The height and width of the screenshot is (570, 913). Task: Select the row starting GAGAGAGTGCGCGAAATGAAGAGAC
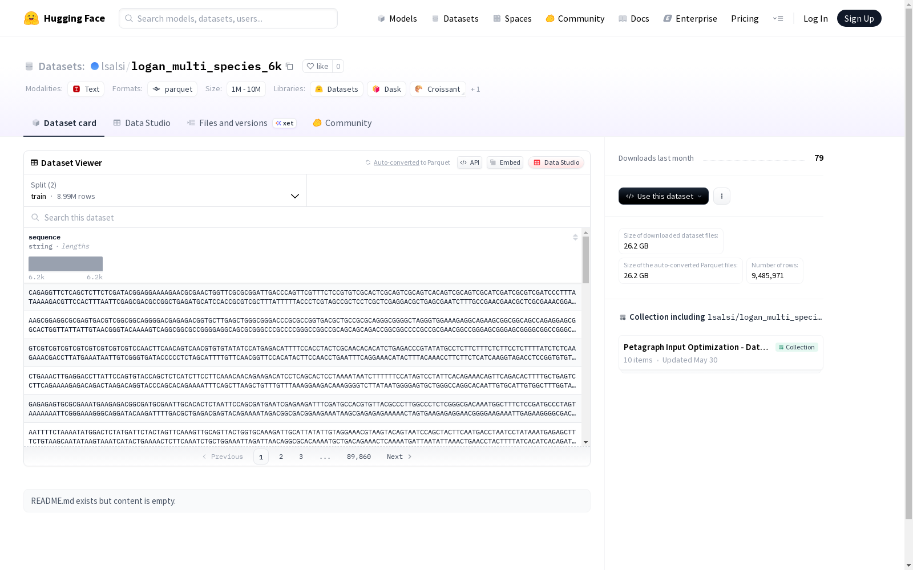tap(302, 409)
